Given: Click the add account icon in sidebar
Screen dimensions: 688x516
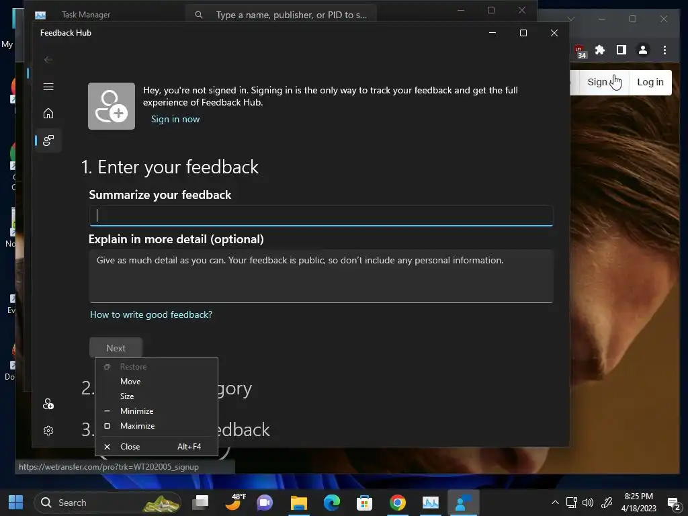Looking at the screenshot, I should coord(48,404).
